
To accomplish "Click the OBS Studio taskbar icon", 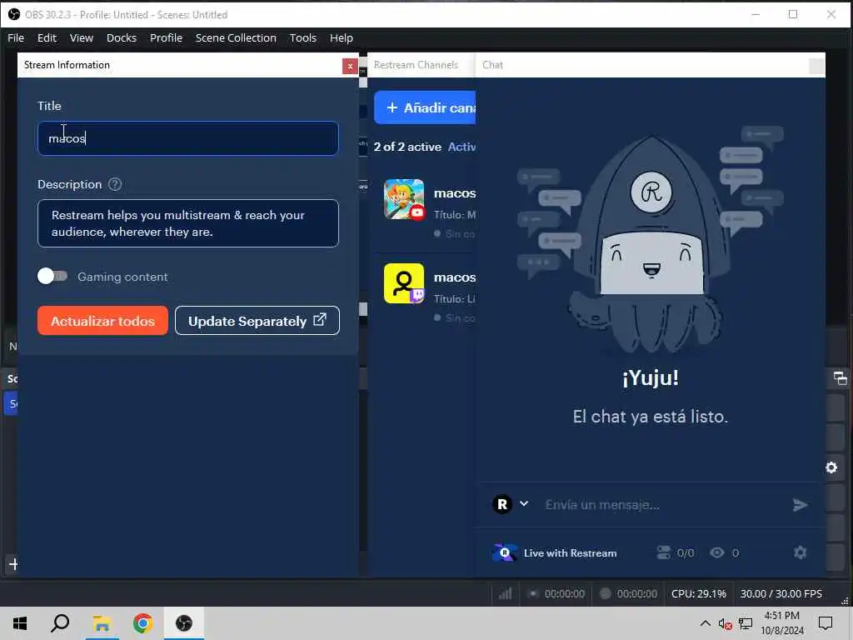I will 184,623.
